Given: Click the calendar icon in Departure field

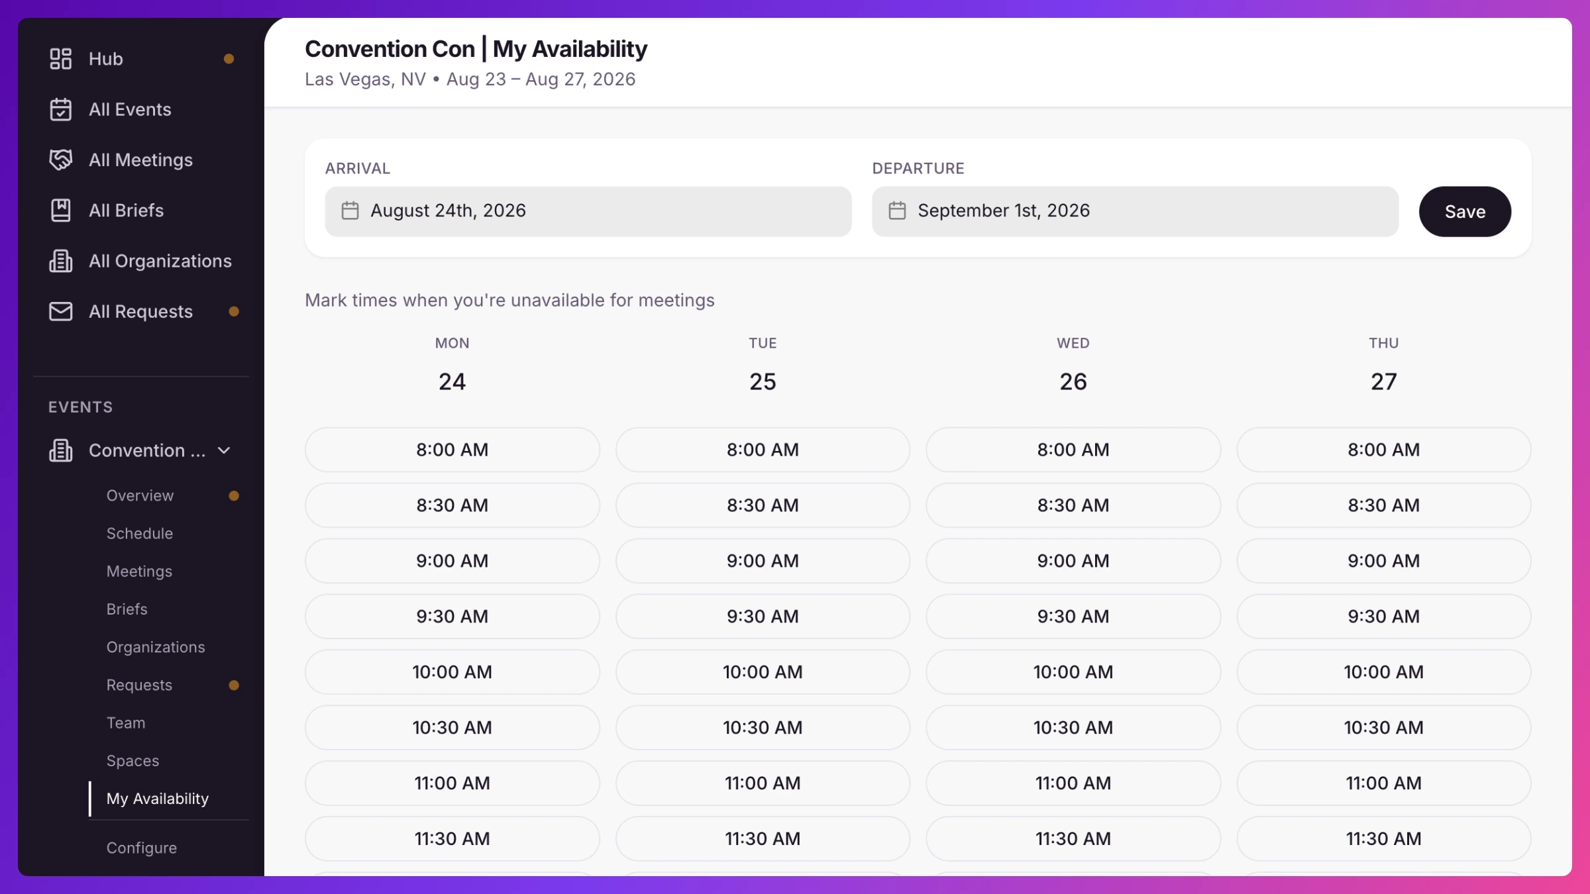Looking at the screenshot, I should point(897,211).
